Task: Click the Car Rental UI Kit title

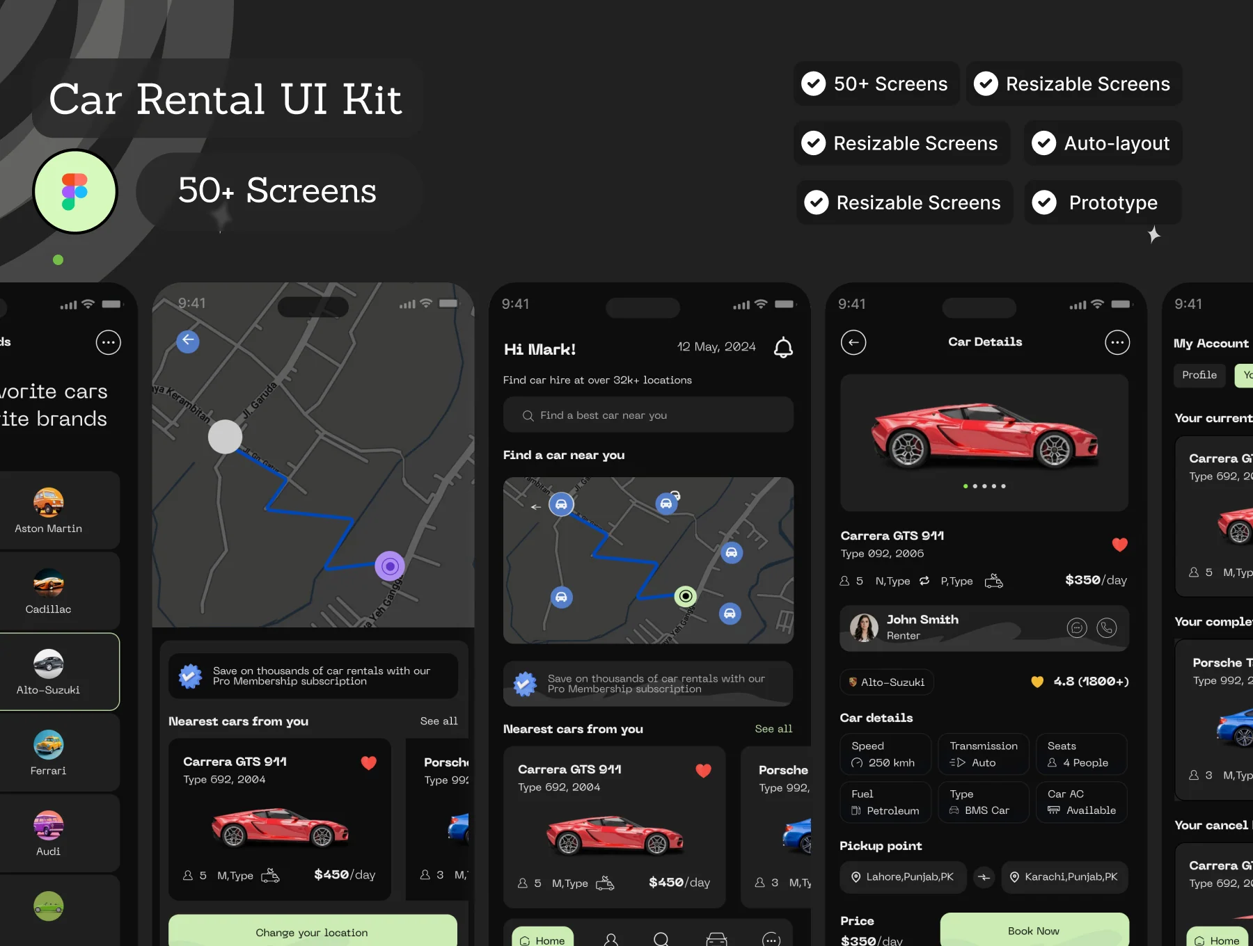Action: (x=225, y=99)
